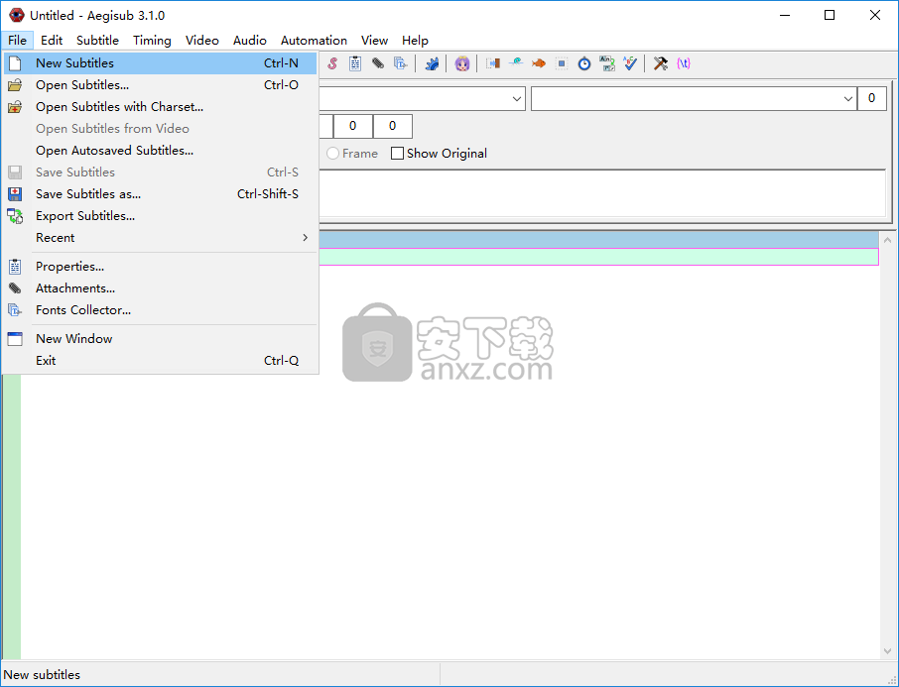Choose New Subtitles from the File menu
Viewport: 899px width, 687px height.
pyautogui.click(x=160, y=63)
